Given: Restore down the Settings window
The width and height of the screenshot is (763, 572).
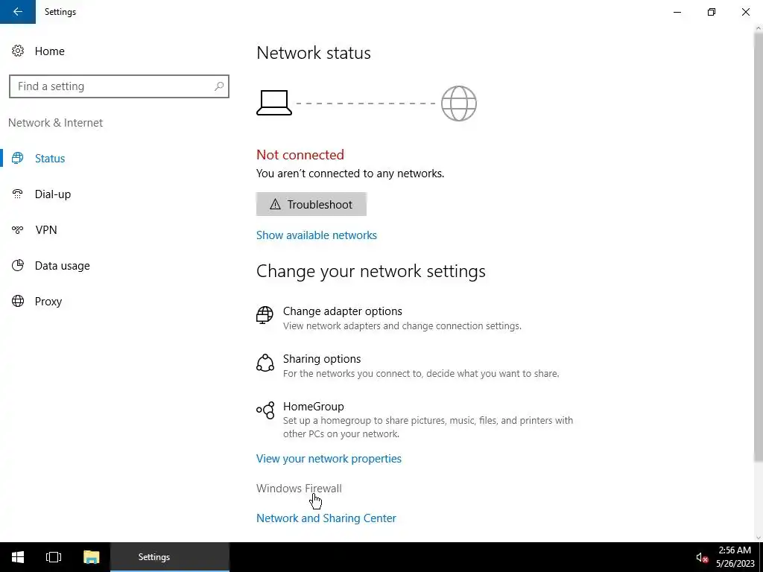Looking at the screenshot, I should (712, 12).
